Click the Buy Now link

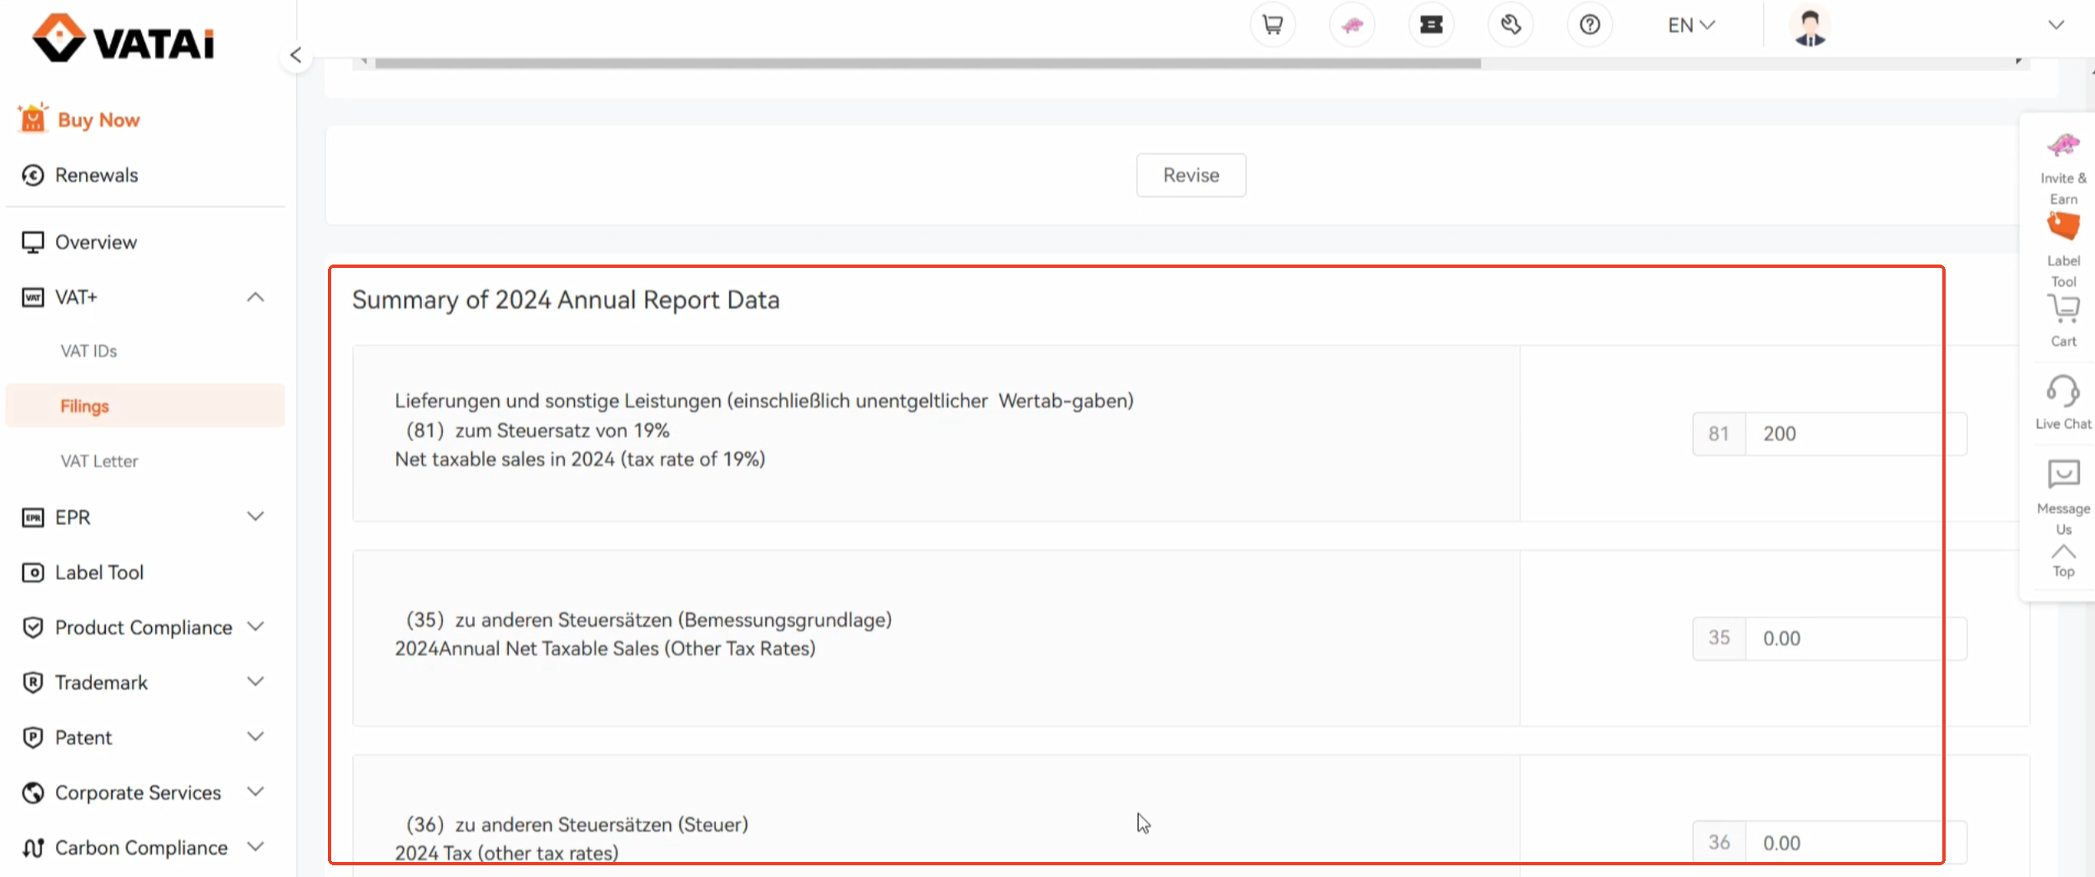click(98, 120)
